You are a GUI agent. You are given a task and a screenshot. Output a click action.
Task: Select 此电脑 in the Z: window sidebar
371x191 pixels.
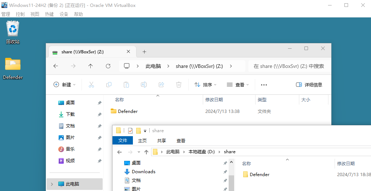(75, 184)
